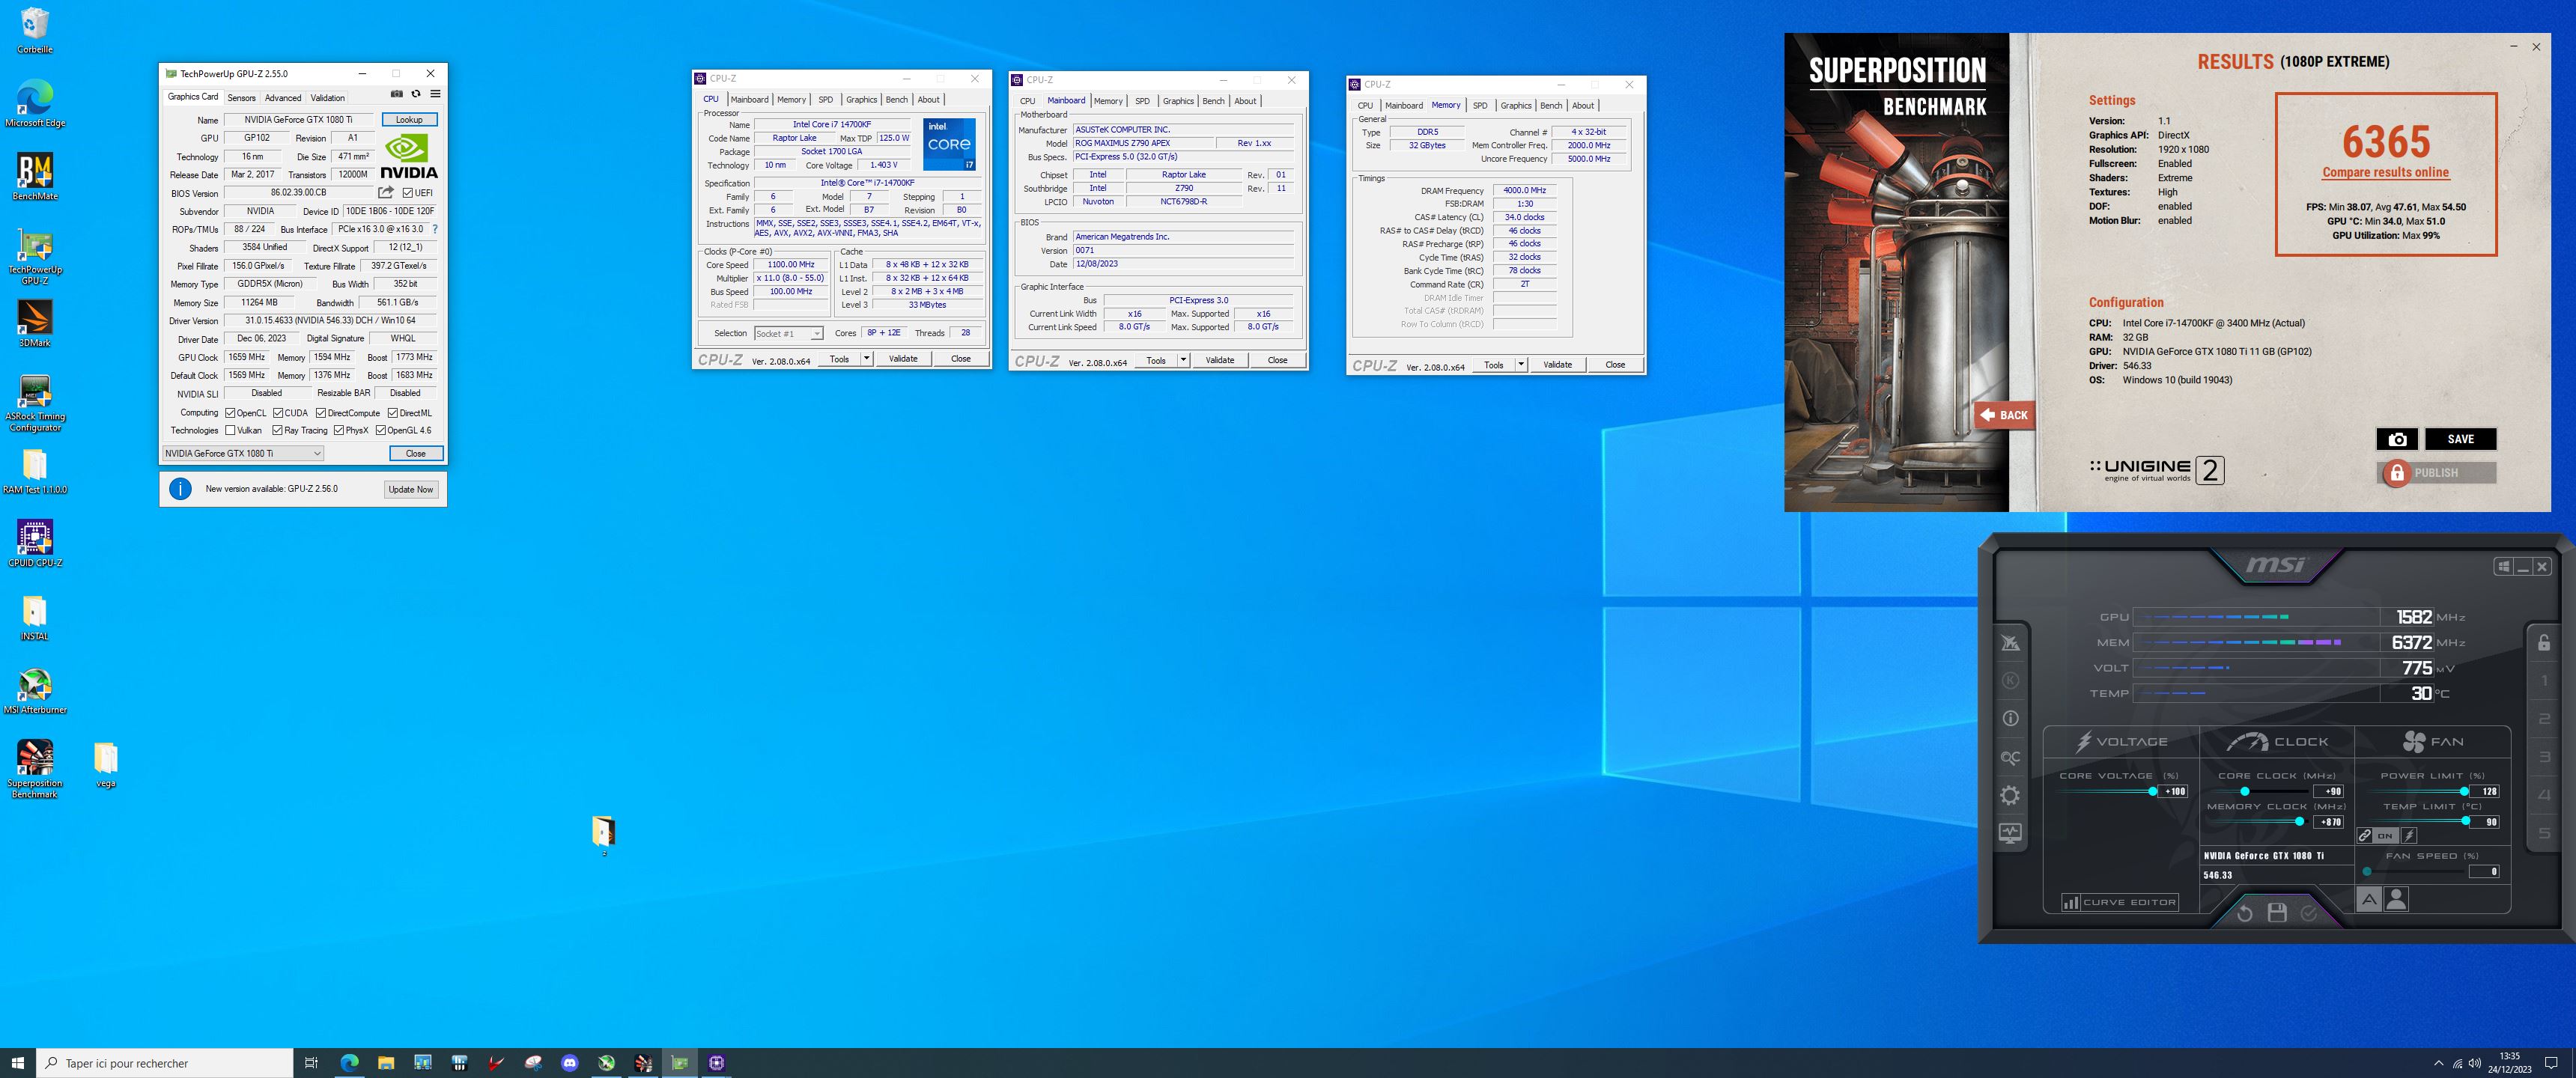2576x1078 pixels.
Task: Click the Power Limit slider handle
Action: click(x=2464, y=791)
